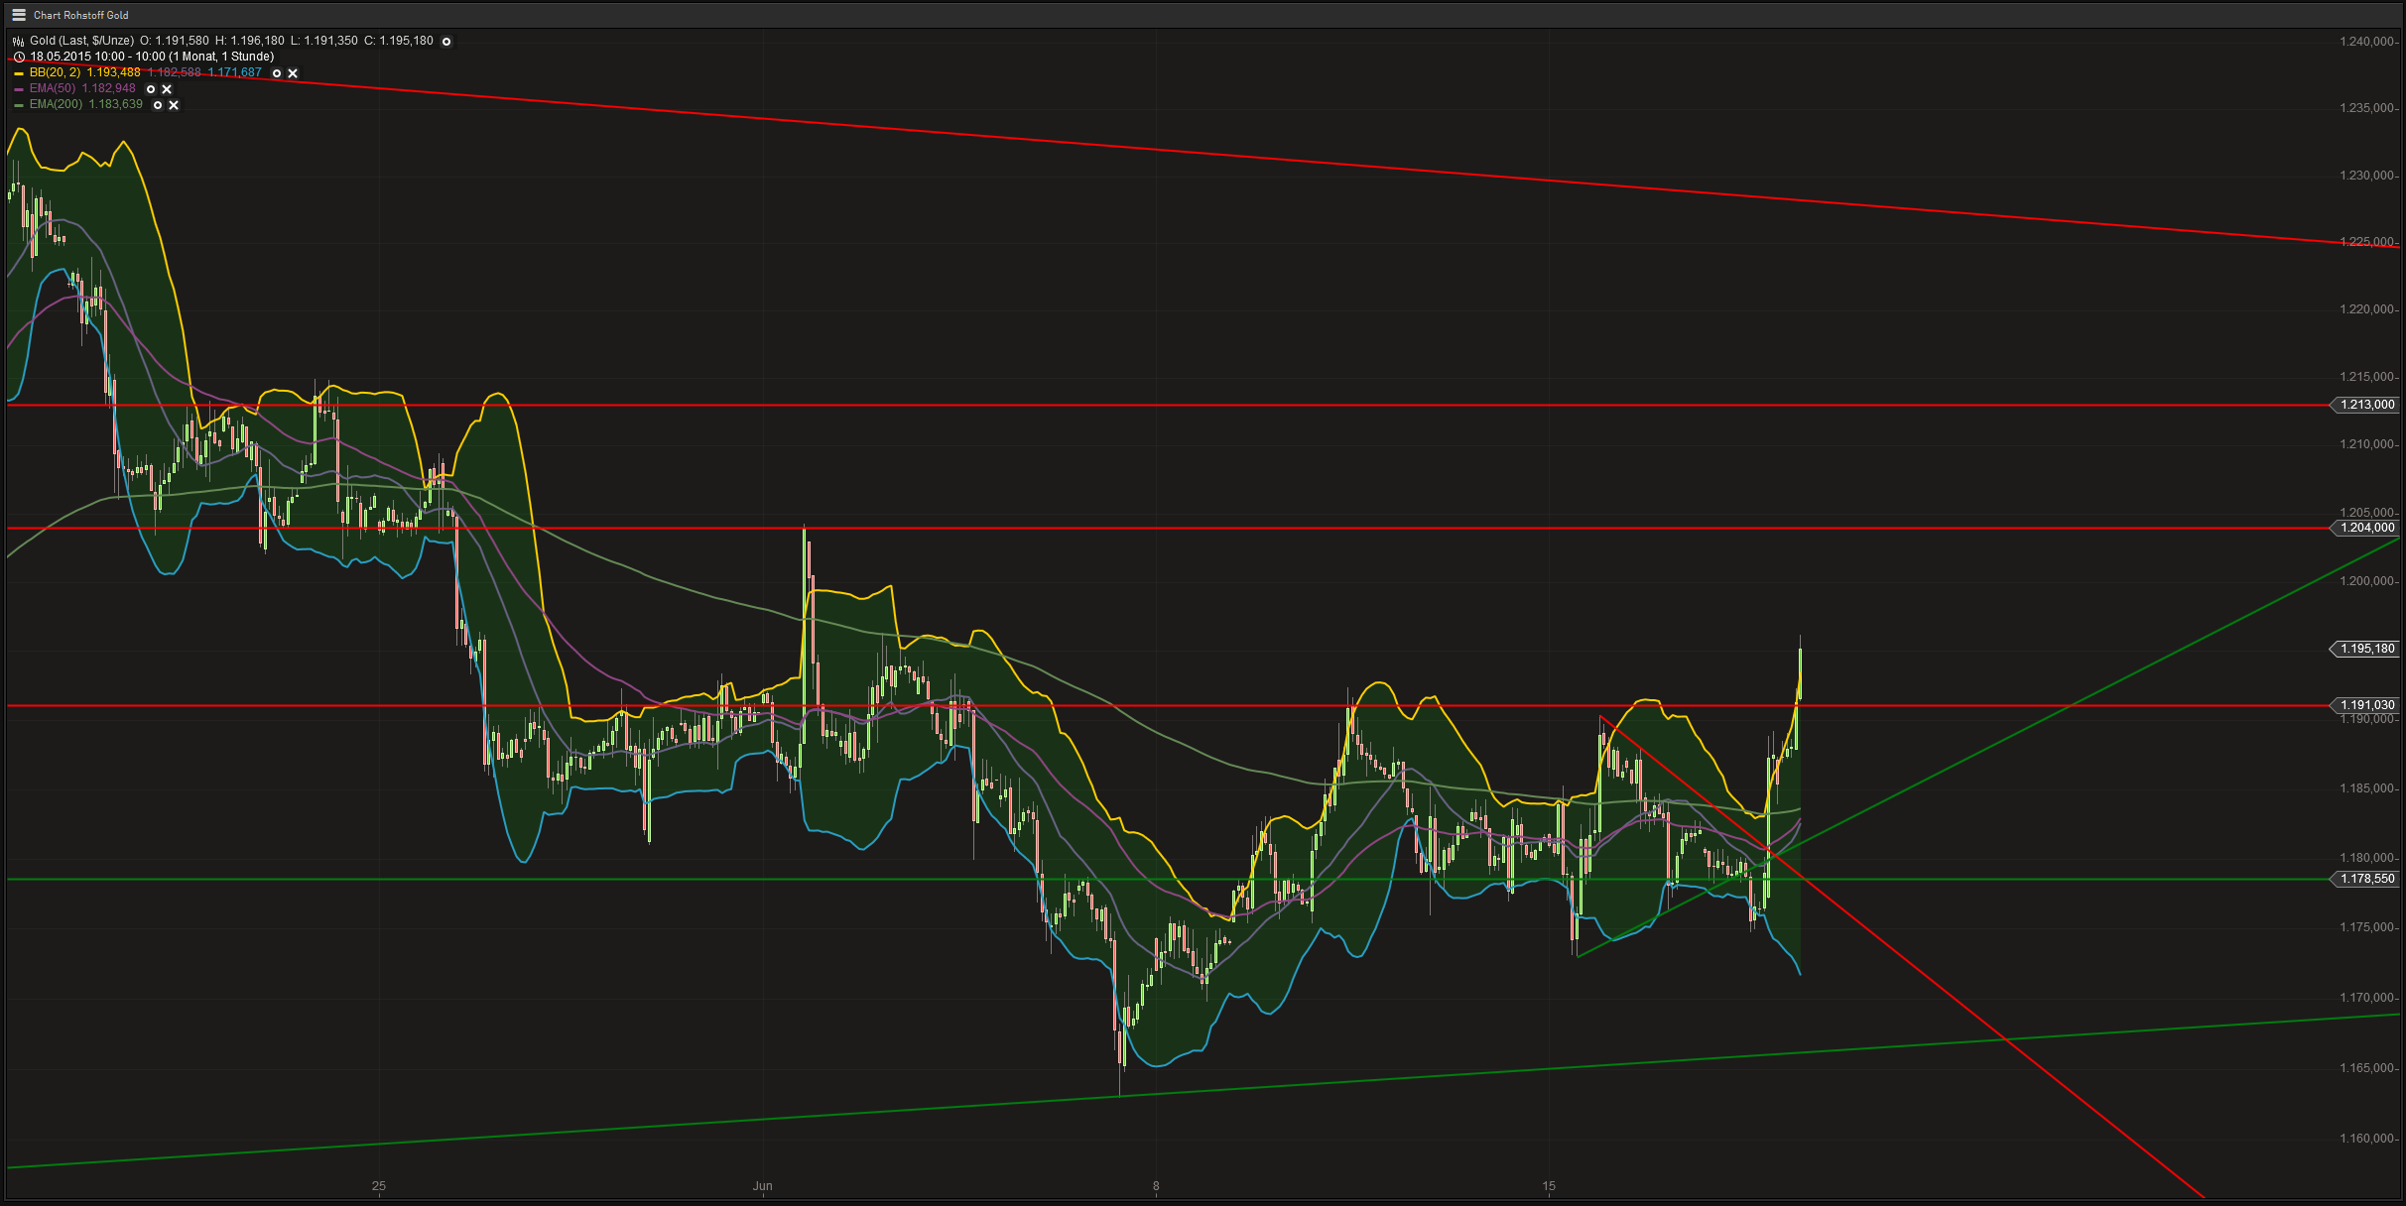The image size is (2406, 1206).
Task: Click the settings circle after C: 1.195,180
Action: click(x=445, y=41)
